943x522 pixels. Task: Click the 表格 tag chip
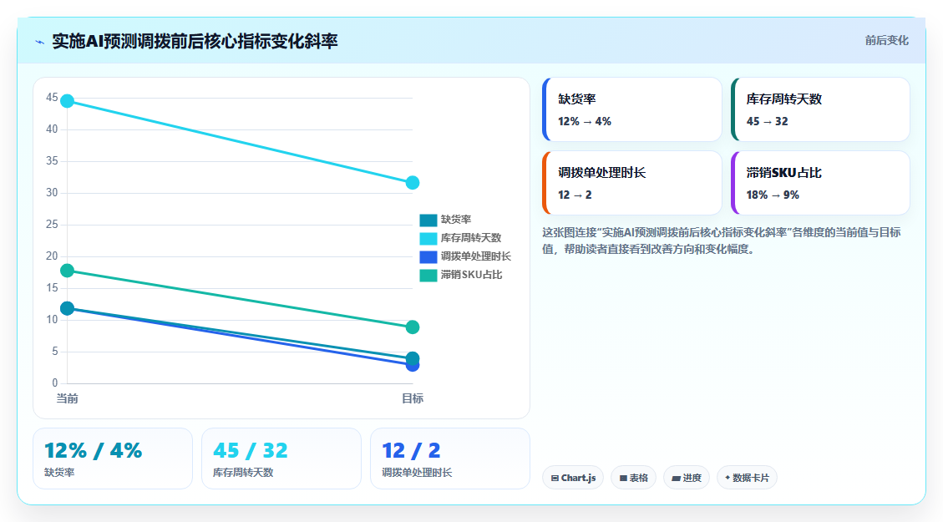pos(633,478)
